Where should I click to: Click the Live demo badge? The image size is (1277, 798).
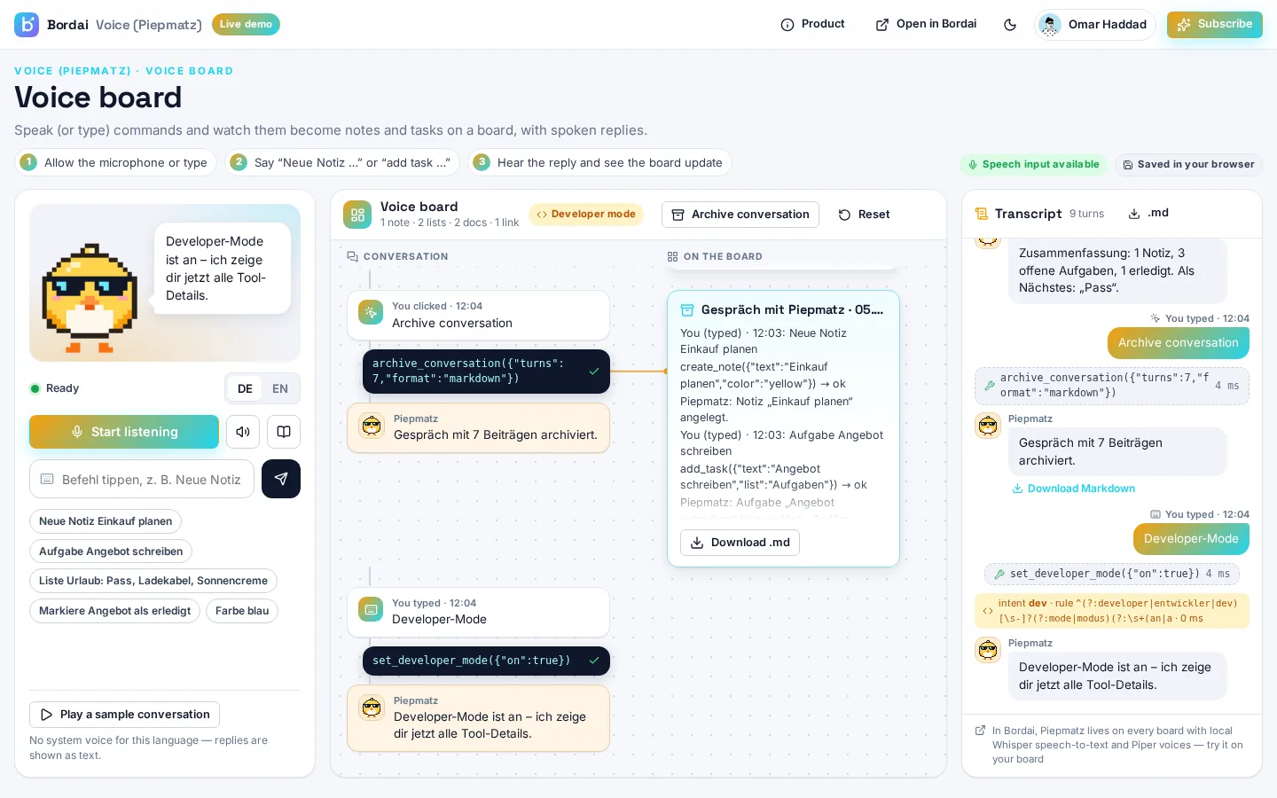246,25
